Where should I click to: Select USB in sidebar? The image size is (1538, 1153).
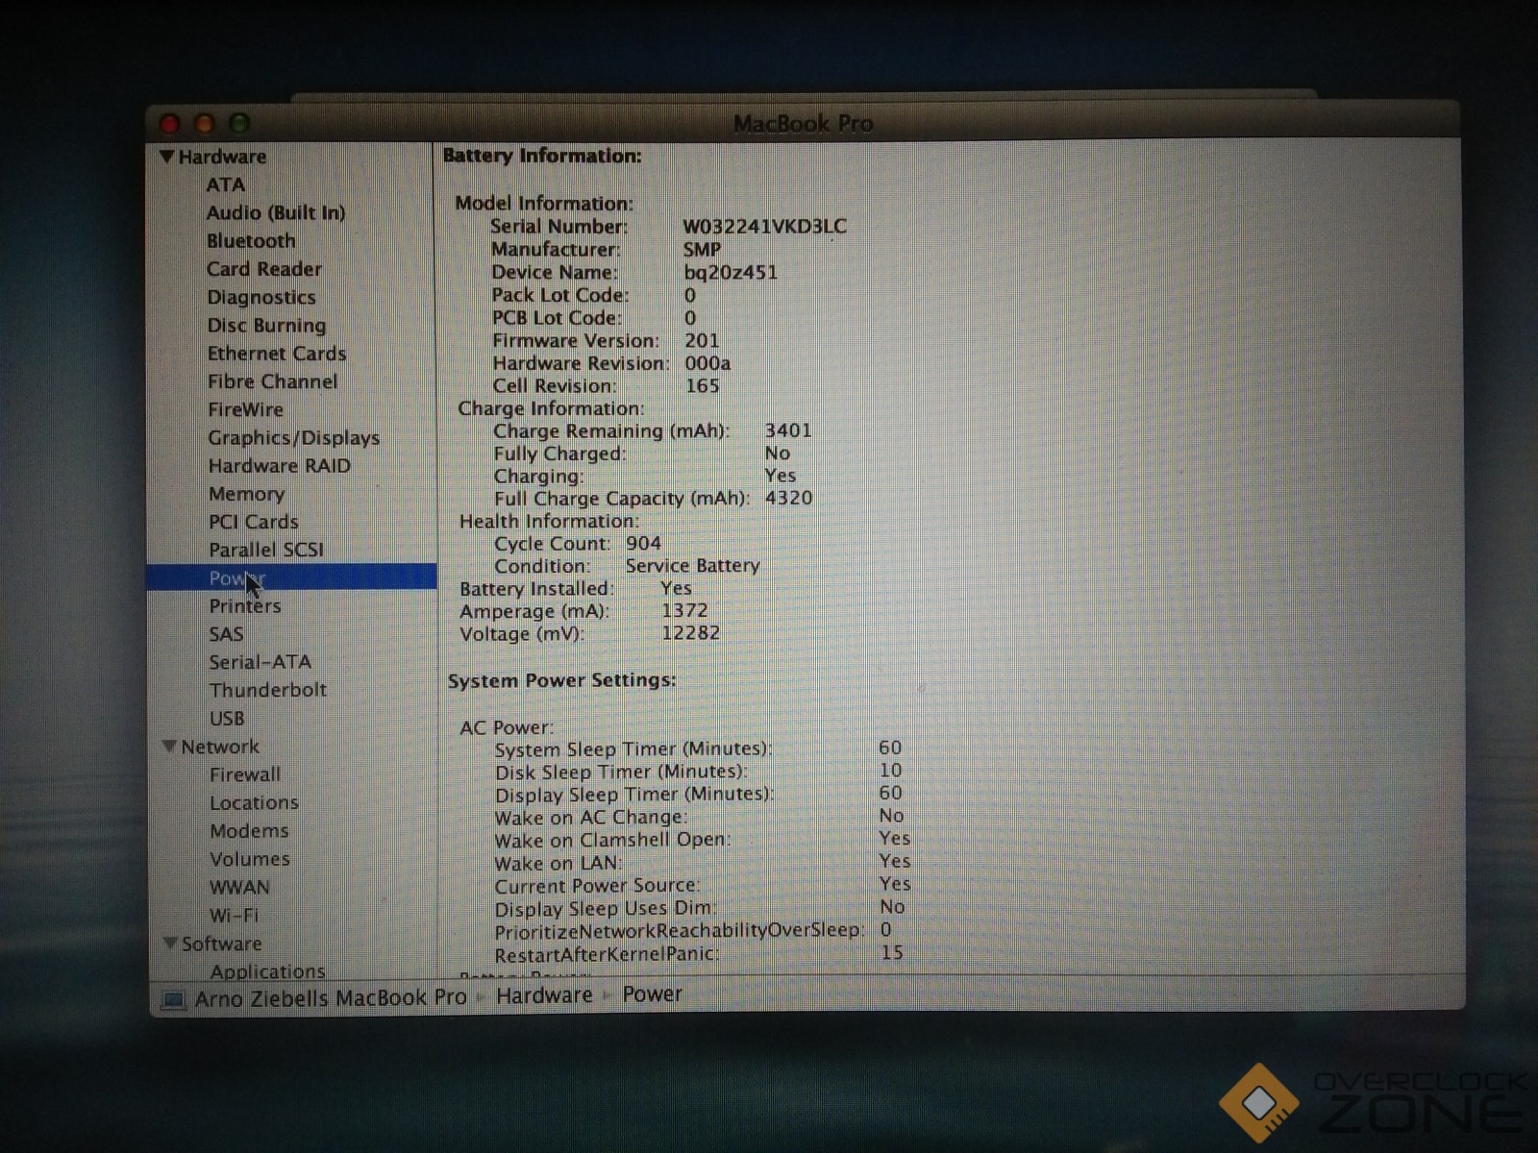click(x=227, y=719)
